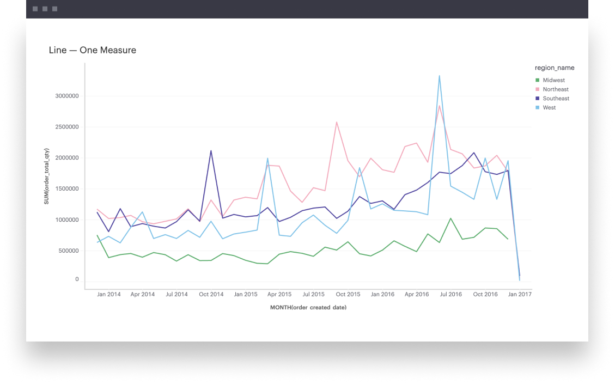Click the purple Southeast legend swatch
The width and height of the screenshot is (615, 384).
click(537, 99)
